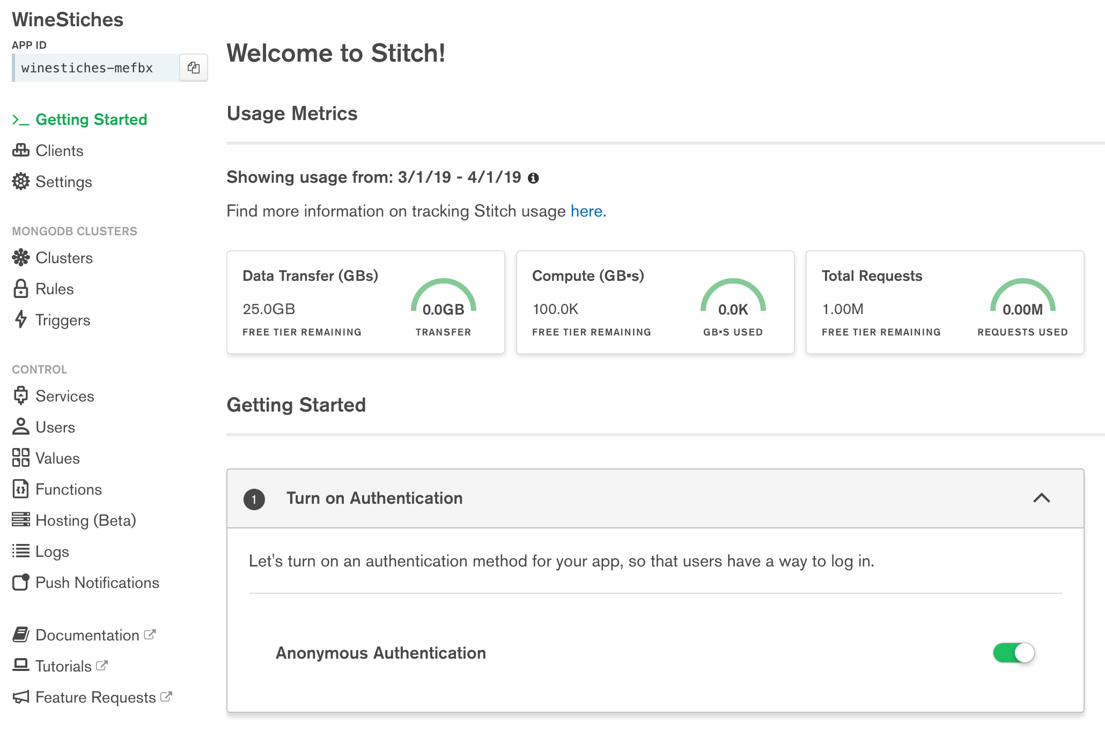Click the Hosting server icon
1105x731 pixels.
pos(21,519)
